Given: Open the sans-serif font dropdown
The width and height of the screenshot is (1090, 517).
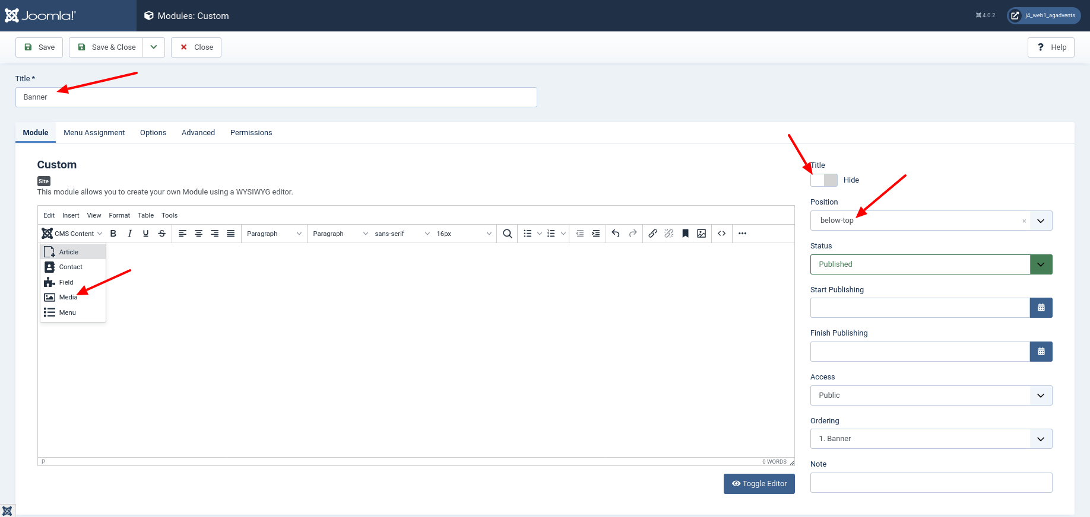Looking at the screenshot, I should point(402,234).
